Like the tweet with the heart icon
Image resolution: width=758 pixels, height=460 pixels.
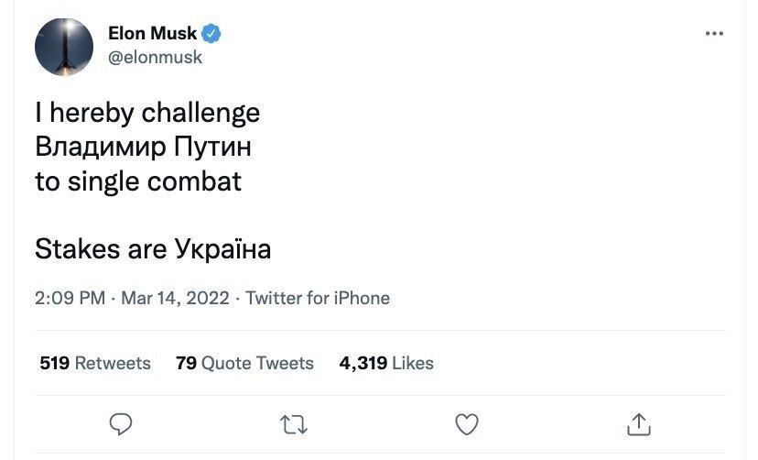tap(467, 423)
